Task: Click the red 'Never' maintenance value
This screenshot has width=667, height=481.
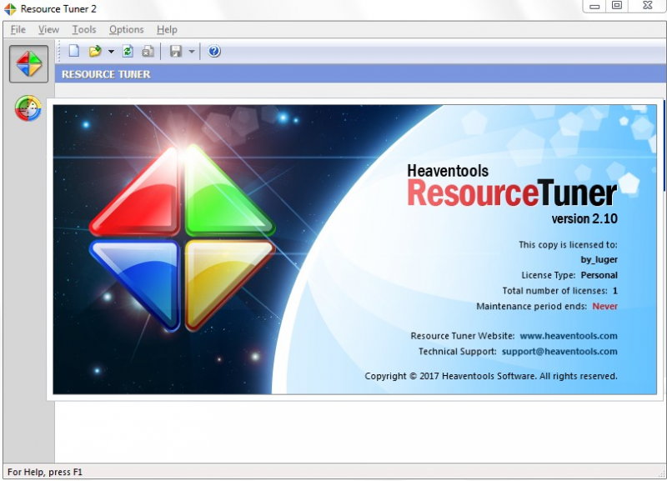Action: [x=604, y=306]
